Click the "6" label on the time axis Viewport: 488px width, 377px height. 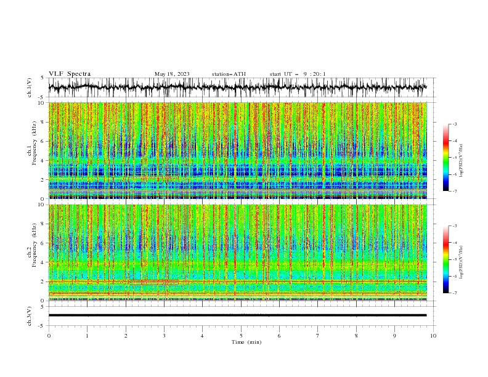tap(280, 336)
